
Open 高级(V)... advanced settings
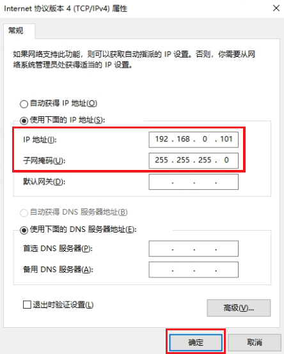[x=239, y=308]
